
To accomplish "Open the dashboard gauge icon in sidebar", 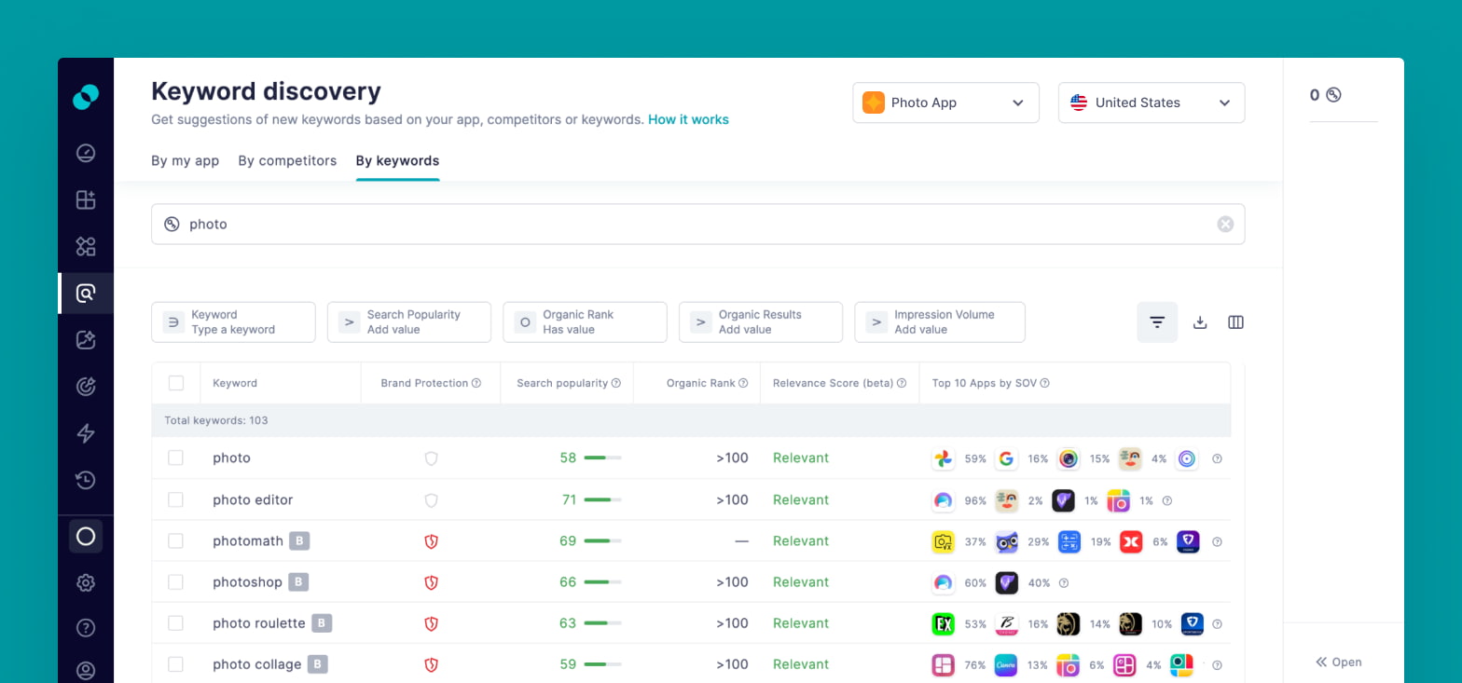I will click(x=86, y=153).
